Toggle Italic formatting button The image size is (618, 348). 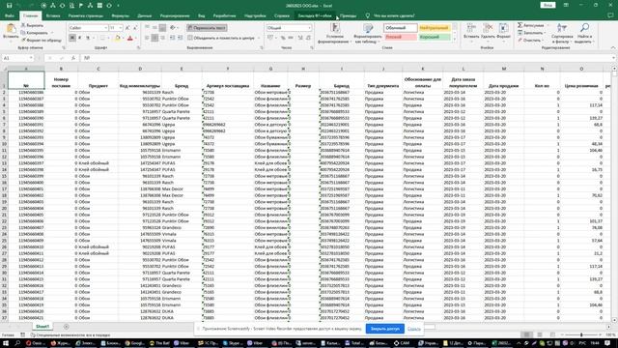tap(79, 38)
